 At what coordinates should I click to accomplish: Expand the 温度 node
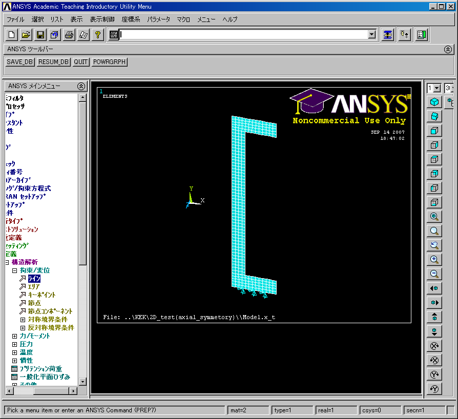(14, 352)
